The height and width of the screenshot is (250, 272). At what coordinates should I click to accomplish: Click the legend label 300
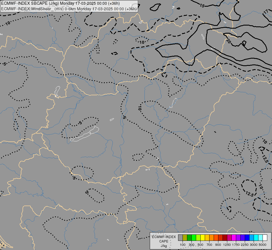191,245
